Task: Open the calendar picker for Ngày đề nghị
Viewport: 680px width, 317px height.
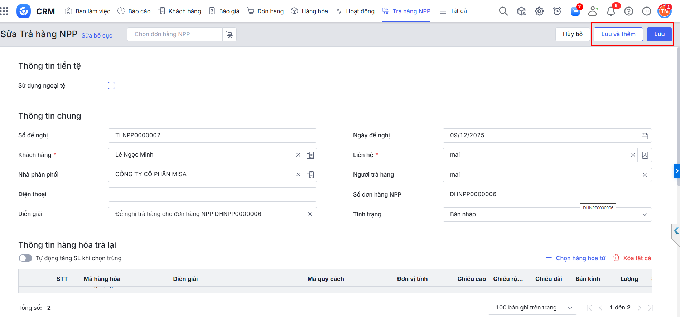Action: [645, 136]
